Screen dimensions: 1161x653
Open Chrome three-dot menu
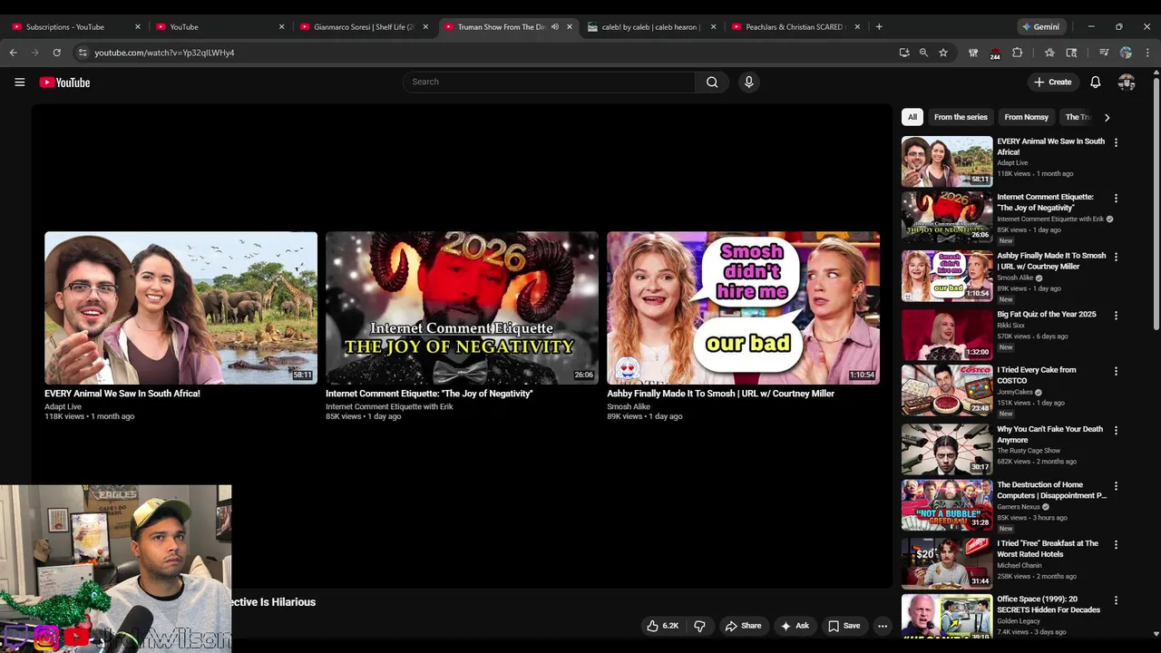pyautogui.click(x=1147, y=53)
